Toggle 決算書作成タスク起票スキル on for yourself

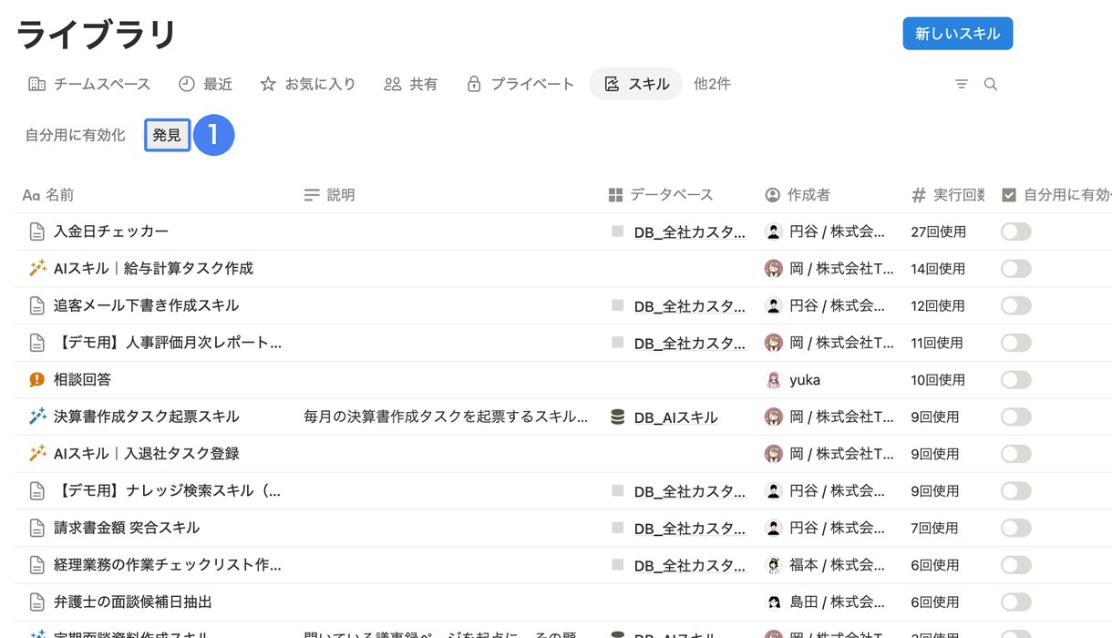pyautogui.click(x=1016, y=417)
